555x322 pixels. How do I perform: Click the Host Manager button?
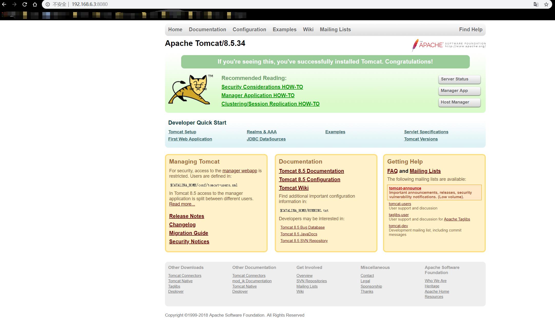(459, 102)
